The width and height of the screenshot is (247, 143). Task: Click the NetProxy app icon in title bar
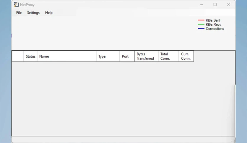(x=16, y=4)
